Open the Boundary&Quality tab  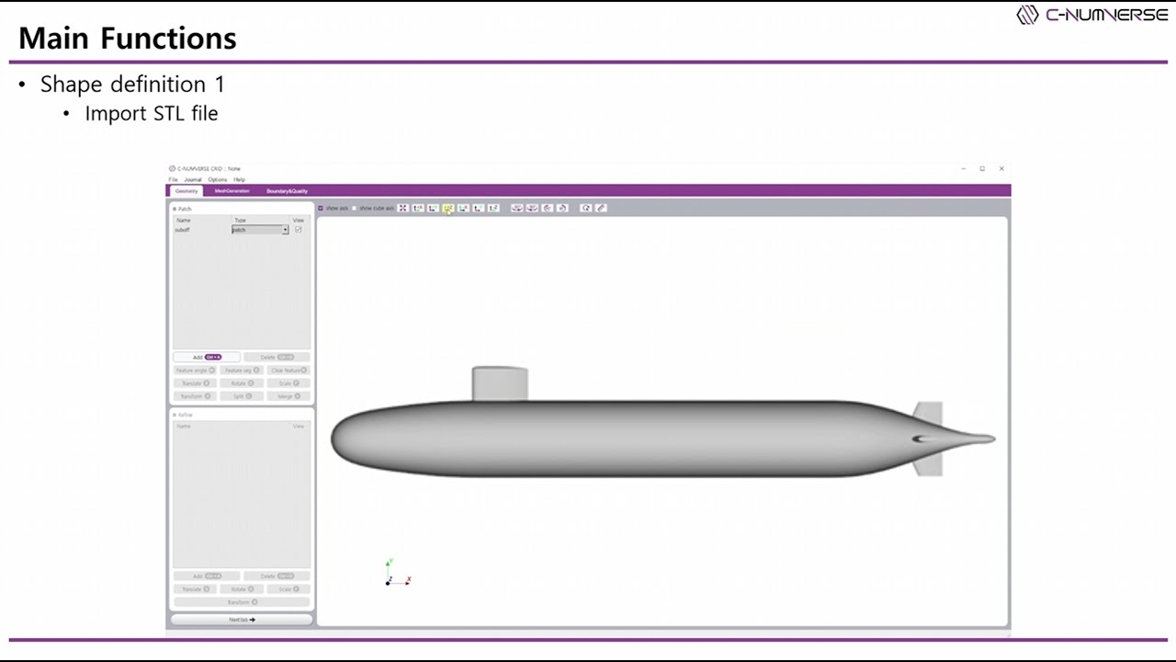287,191
